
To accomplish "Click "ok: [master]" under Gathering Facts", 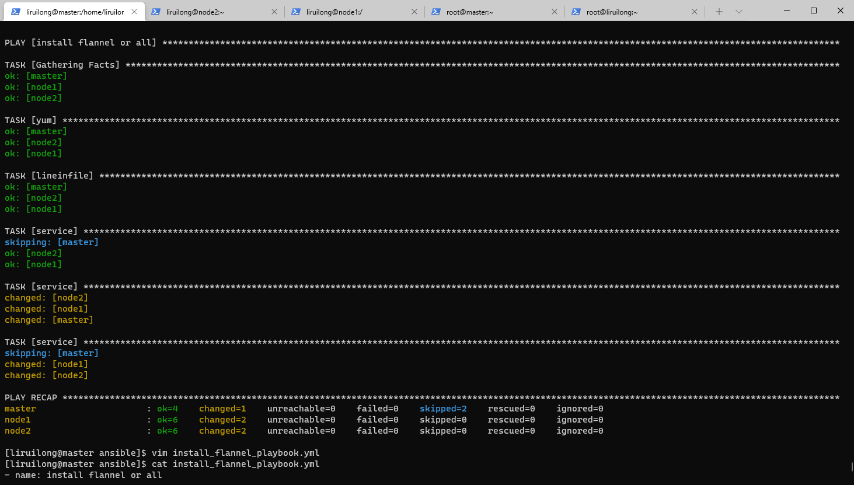I will [36, 76].
